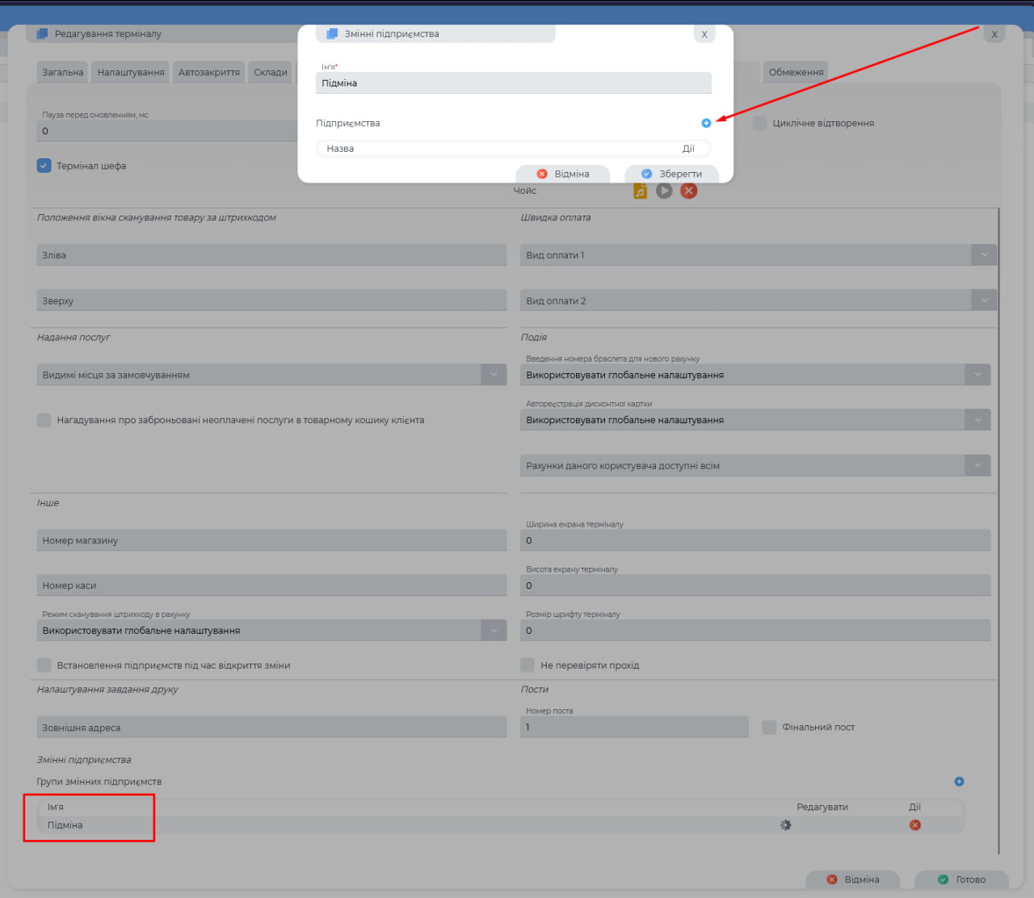Screen dimensions: 1034x898
Task: Delete the Підміна row with the red icon
Action: point(914,825)
